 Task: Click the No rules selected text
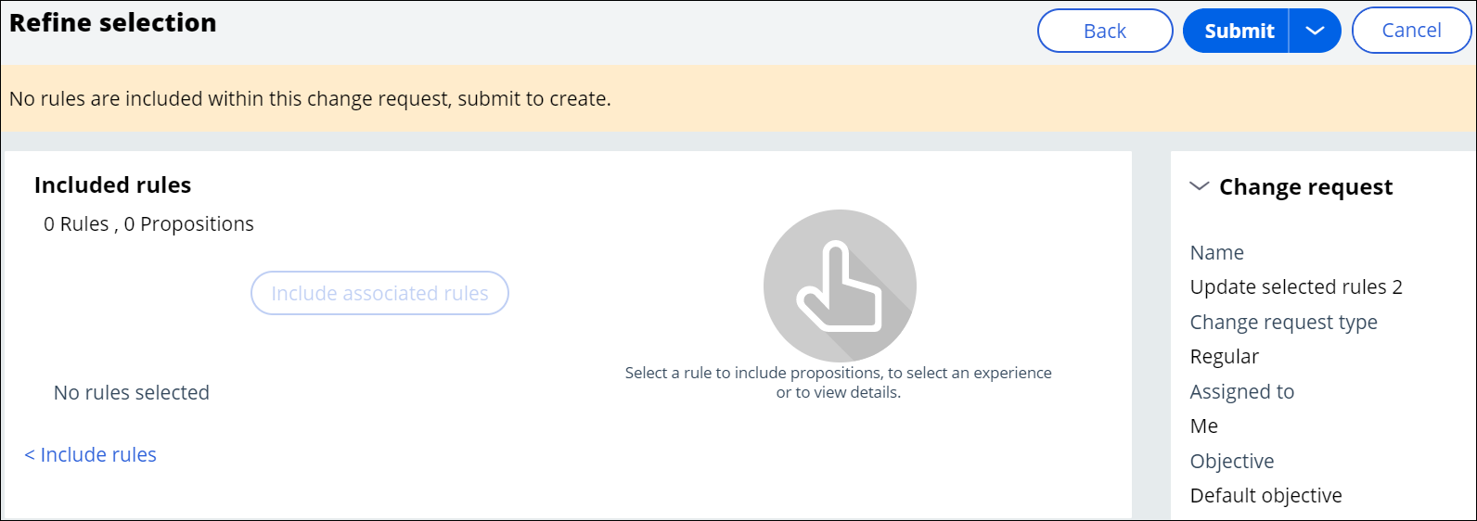point(132,392)
